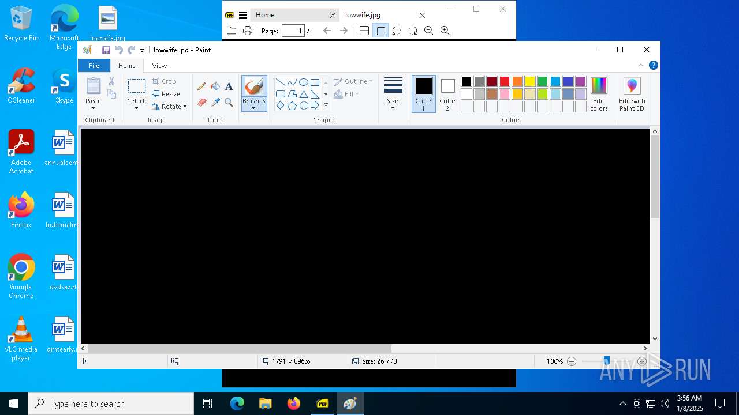Viewport: 739px width, 415px height.
Task: Pick the green color swatch
Action: click(542, 81)
